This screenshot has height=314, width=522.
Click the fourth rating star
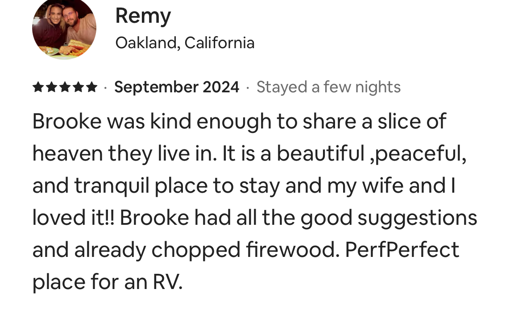78,87
